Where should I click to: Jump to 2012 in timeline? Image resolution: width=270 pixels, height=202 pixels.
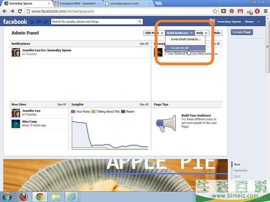pyautogui.click(x=237, y=176)
